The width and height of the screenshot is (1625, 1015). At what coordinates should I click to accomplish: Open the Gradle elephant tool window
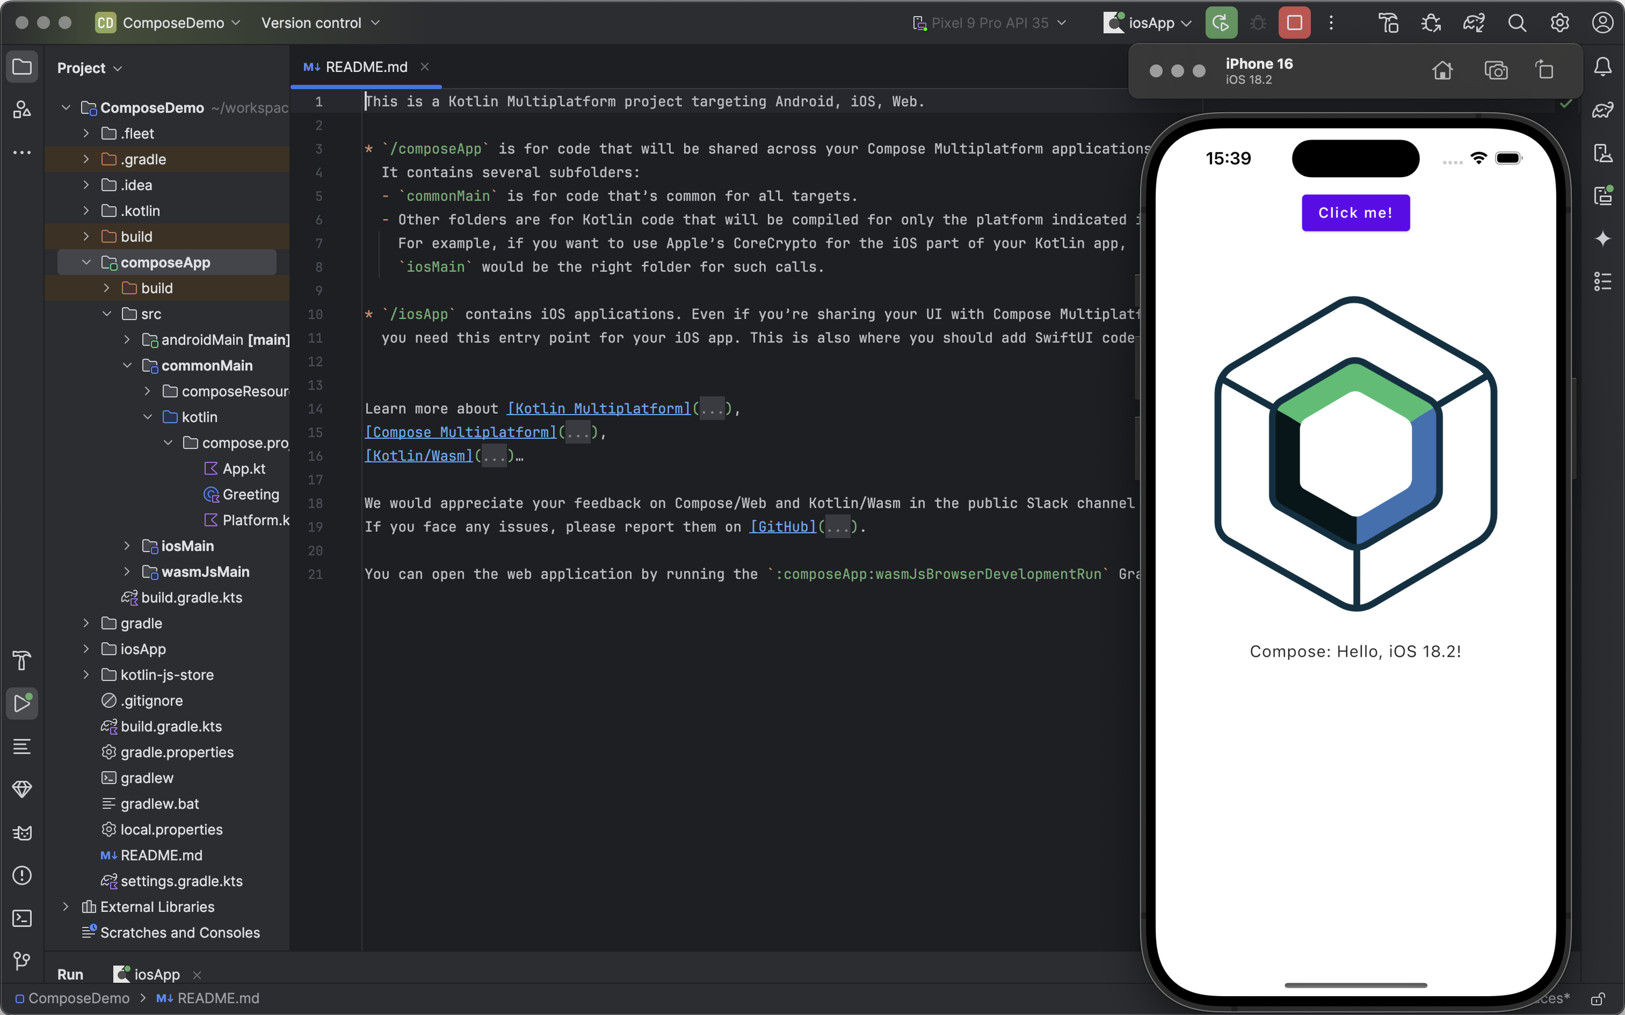pos(1603,110)
